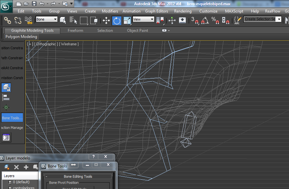Click the Select Object arrow tool
289x189 pixels.
point(63,21)
